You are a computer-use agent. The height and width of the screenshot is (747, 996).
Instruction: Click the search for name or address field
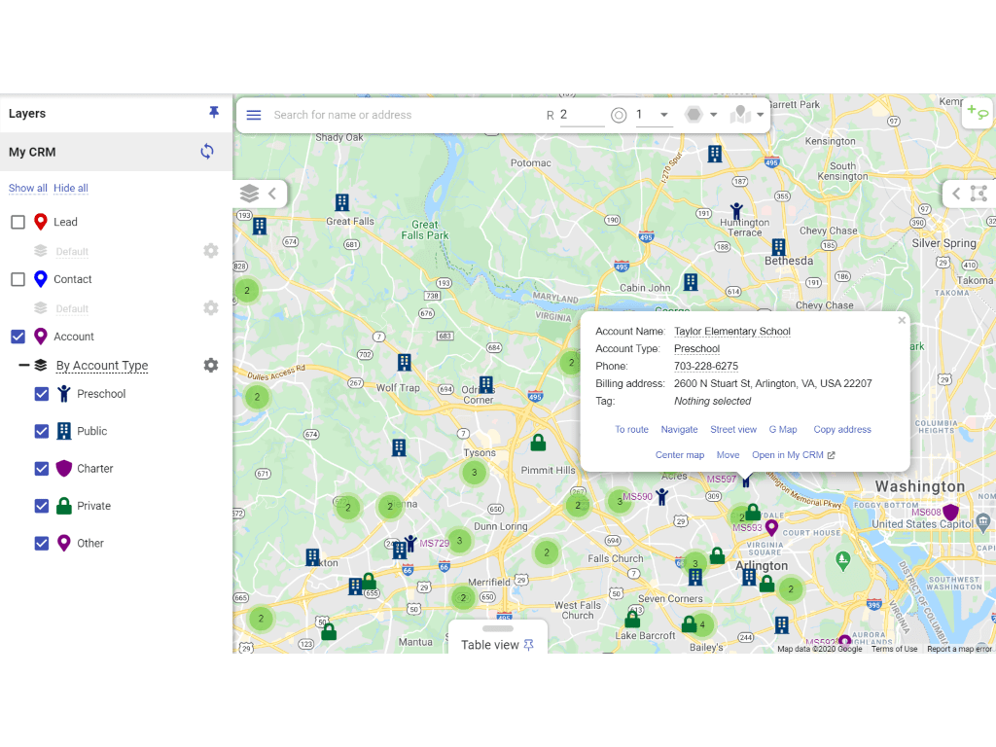(x=389, y=115)
